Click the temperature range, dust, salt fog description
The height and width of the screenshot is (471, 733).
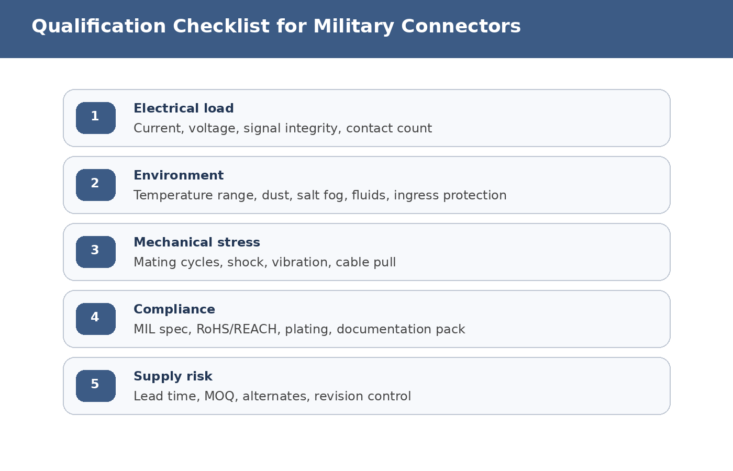[320, 196]
